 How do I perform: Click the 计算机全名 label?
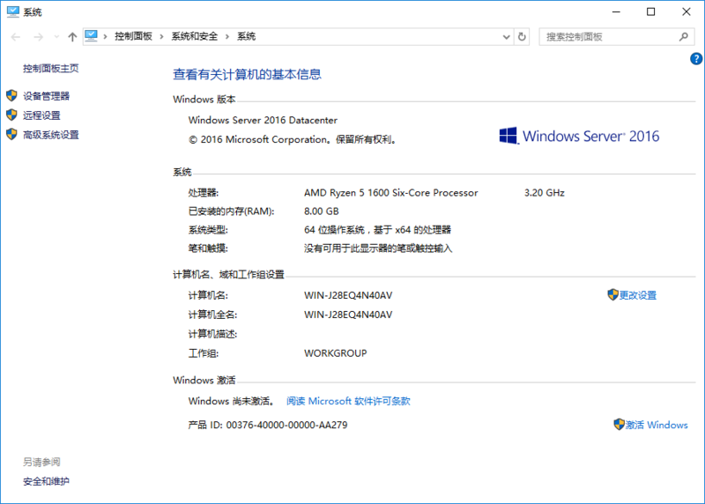[x=212, y=315]
